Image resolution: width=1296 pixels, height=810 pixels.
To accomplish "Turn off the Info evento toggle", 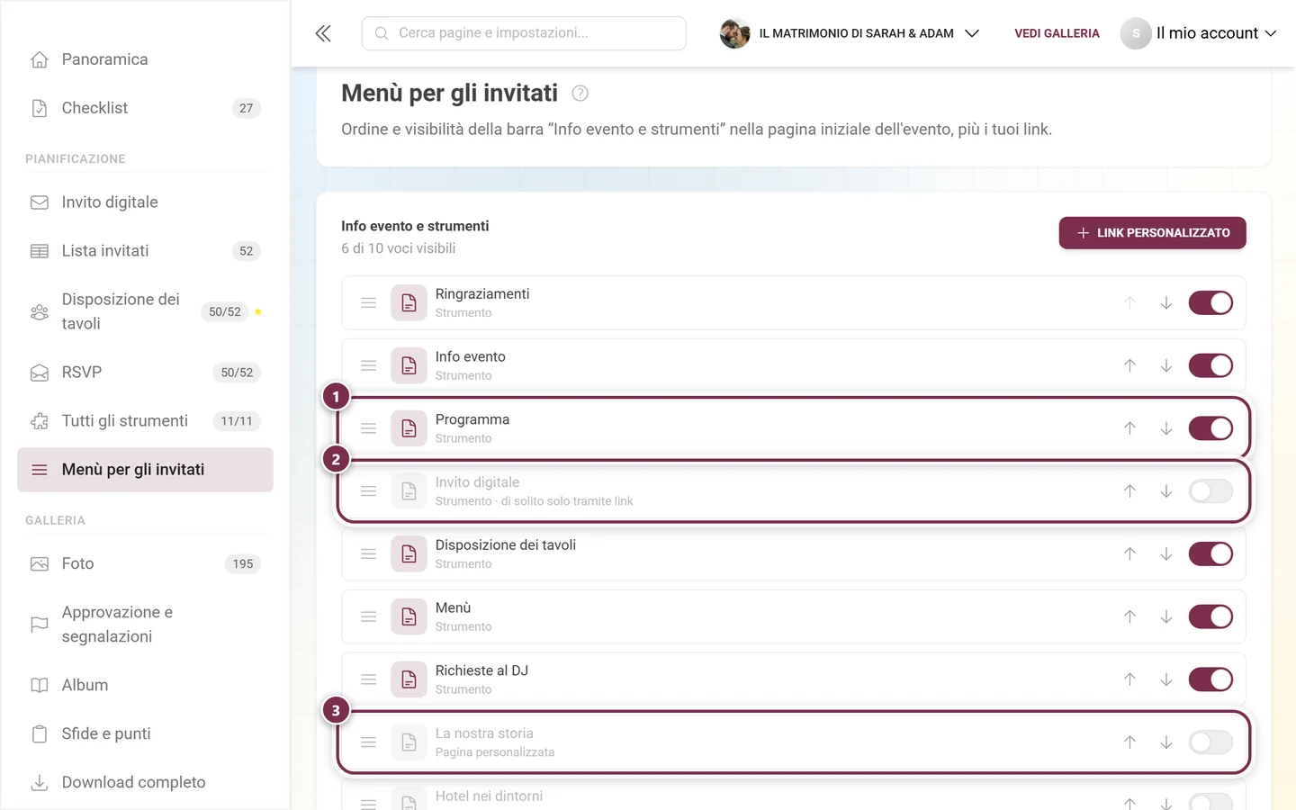I will (x=1210, y=365).
